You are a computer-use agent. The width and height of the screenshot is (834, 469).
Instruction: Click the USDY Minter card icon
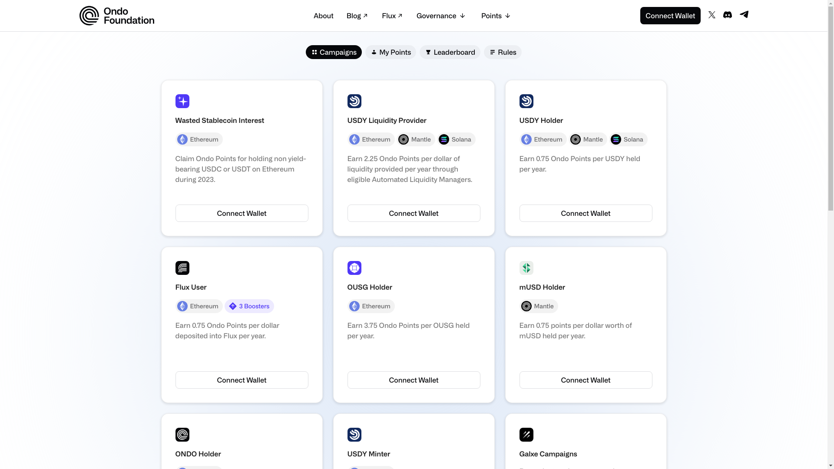pyautogui.click(x=354, y=435)
